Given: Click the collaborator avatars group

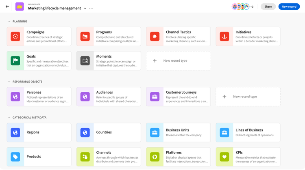Looking at the screenshot, I should (241, 6).
